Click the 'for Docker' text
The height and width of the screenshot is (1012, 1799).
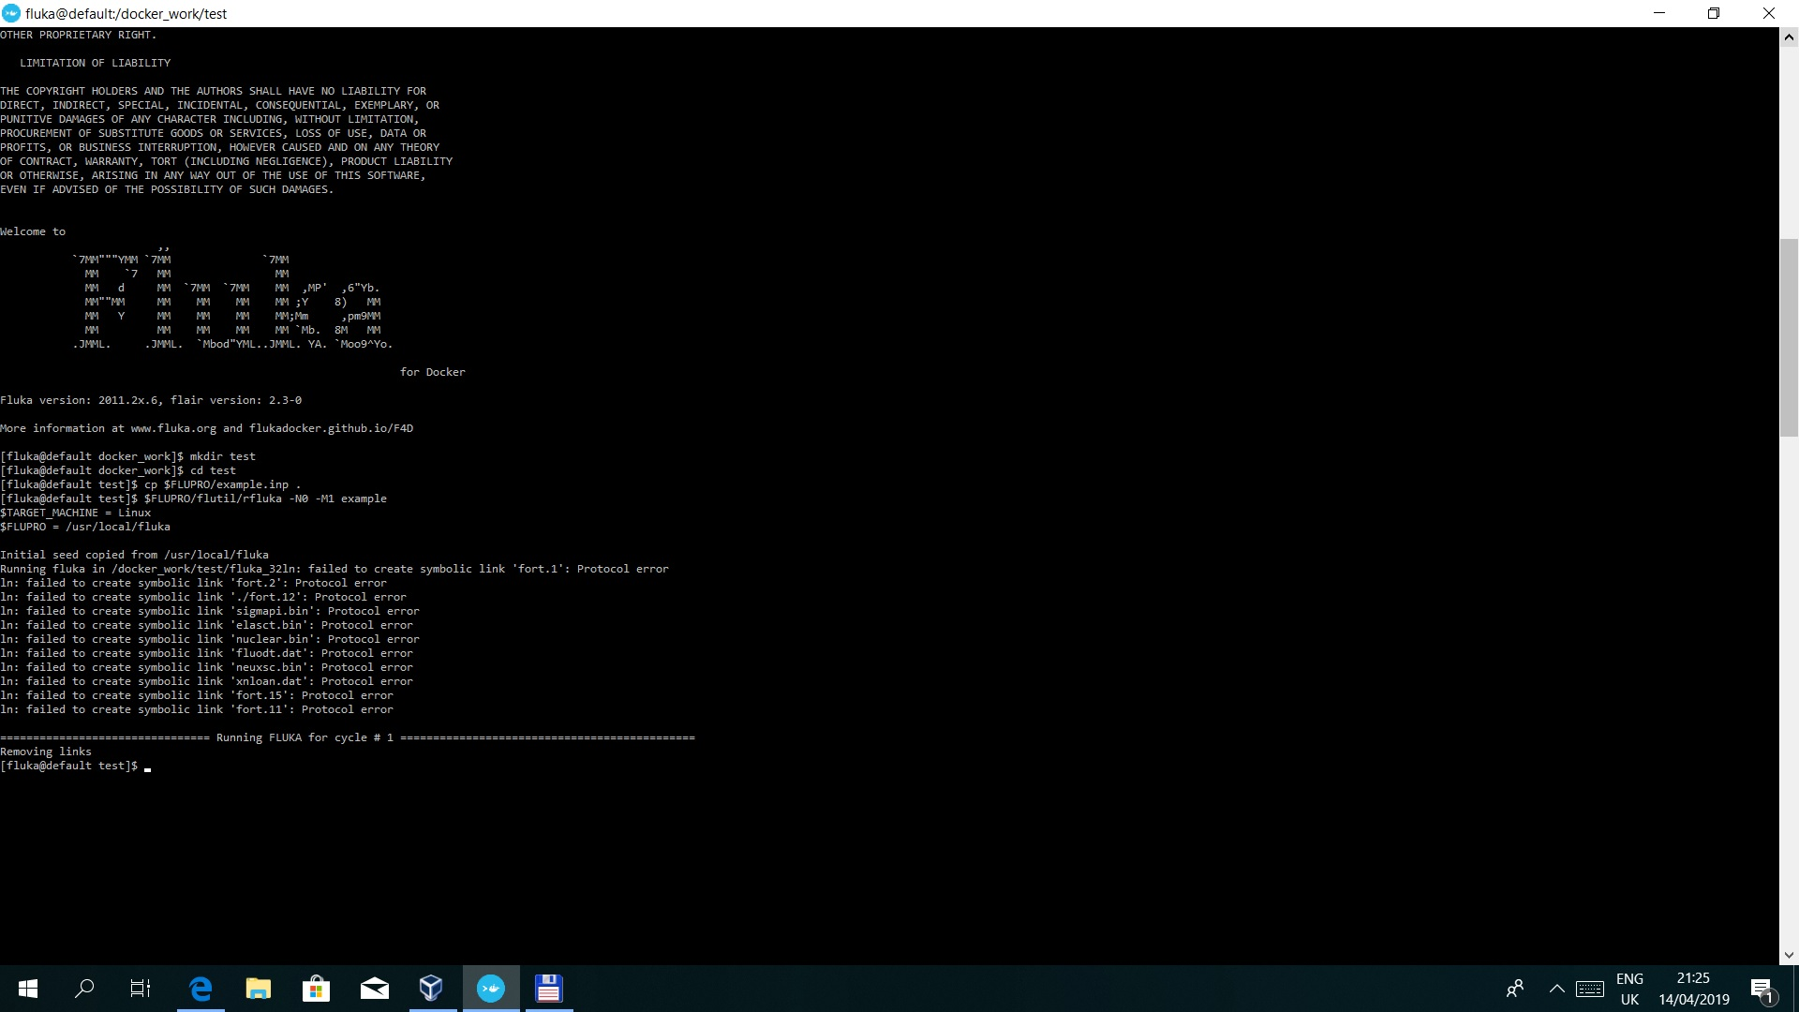432,372
